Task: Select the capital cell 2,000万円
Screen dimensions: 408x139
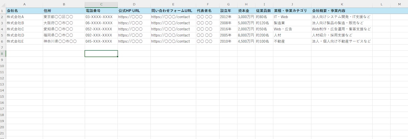Action: [x=246, y=29]
